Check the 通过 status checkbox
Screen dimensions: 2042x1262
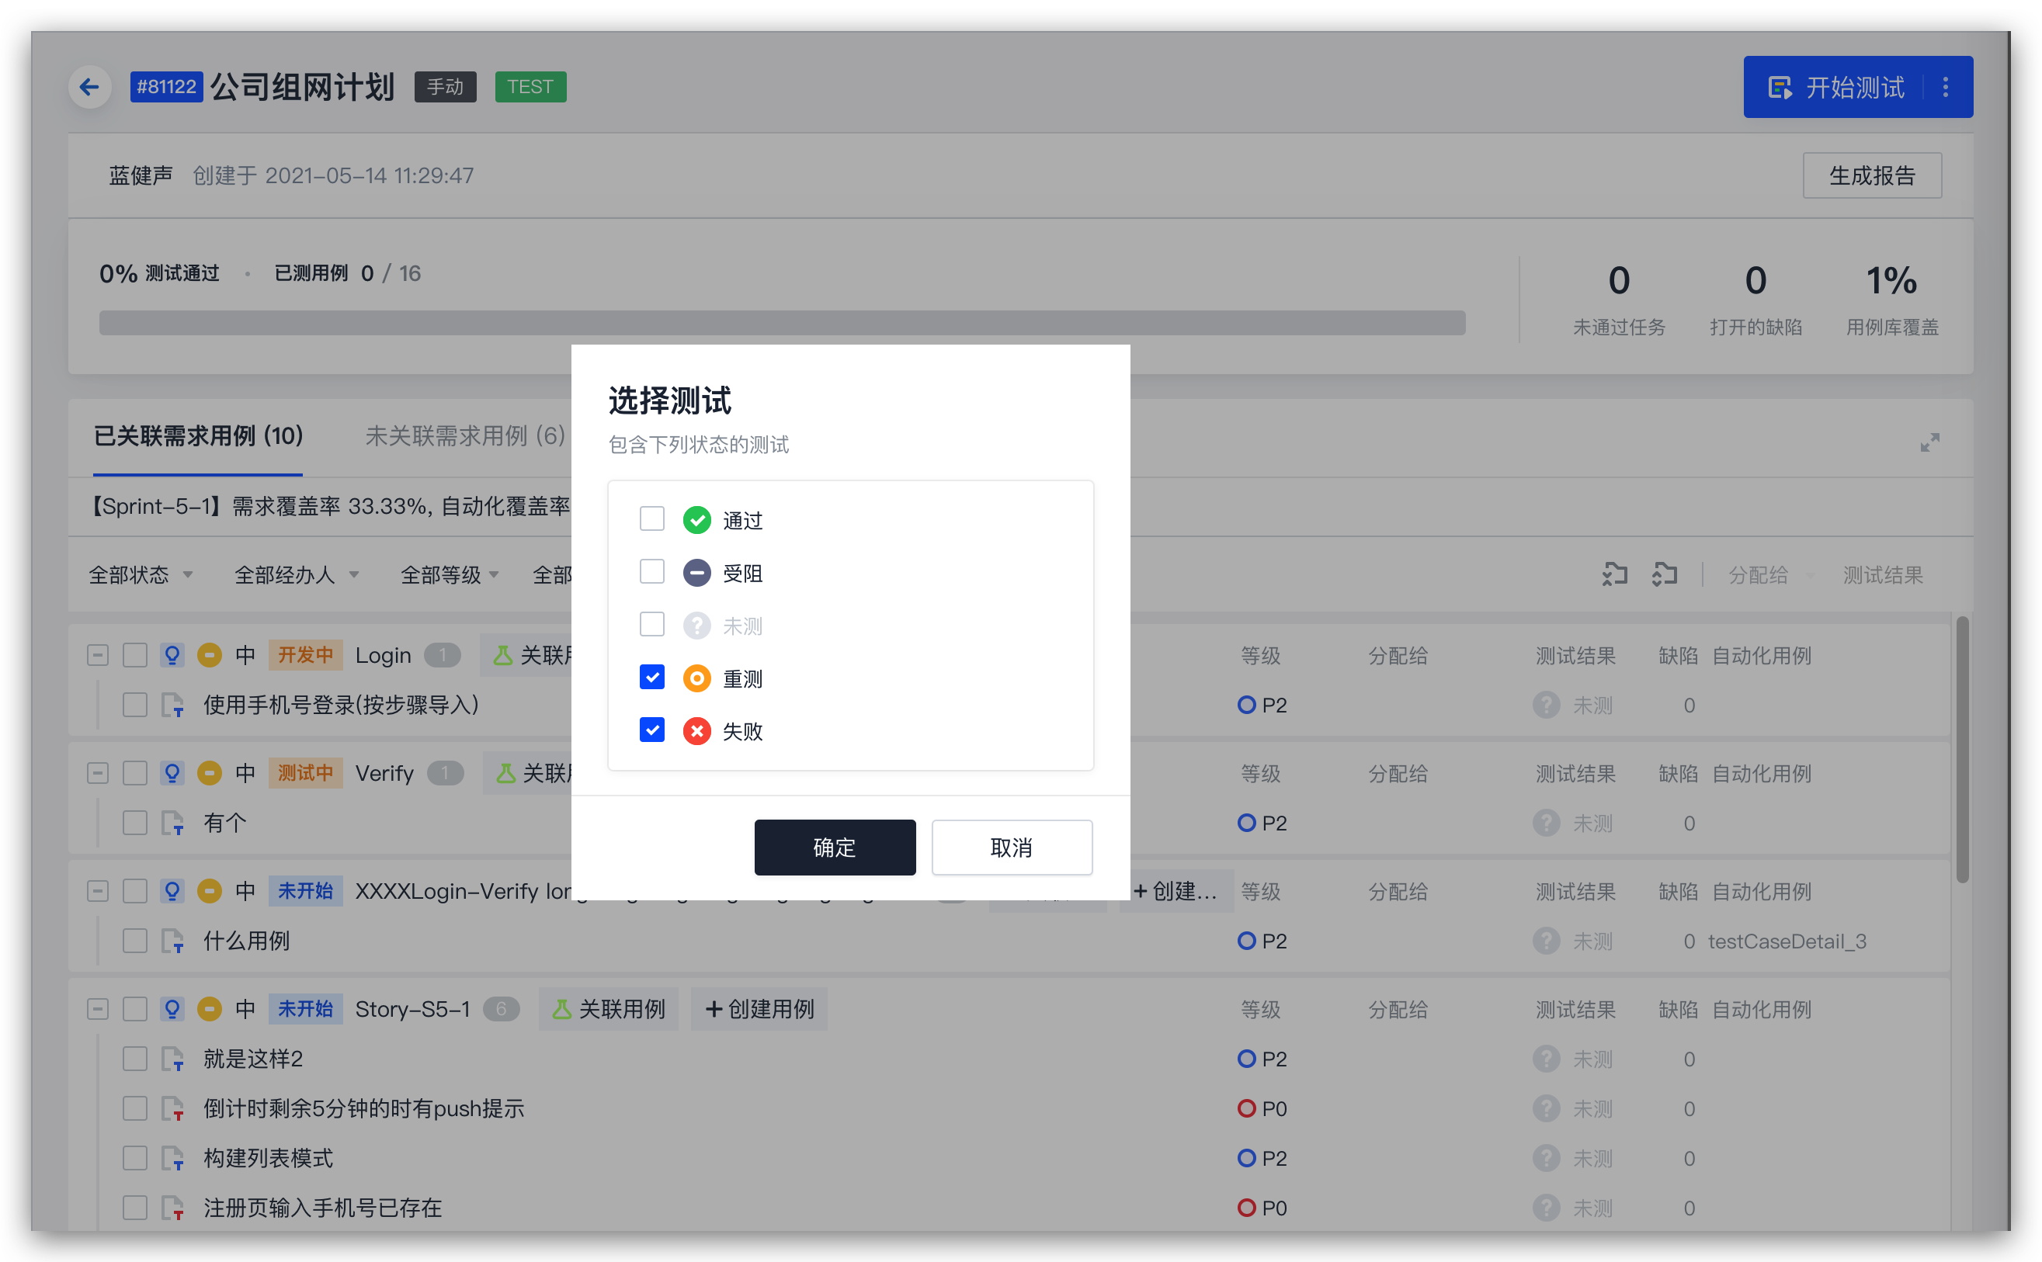[652, 519]
